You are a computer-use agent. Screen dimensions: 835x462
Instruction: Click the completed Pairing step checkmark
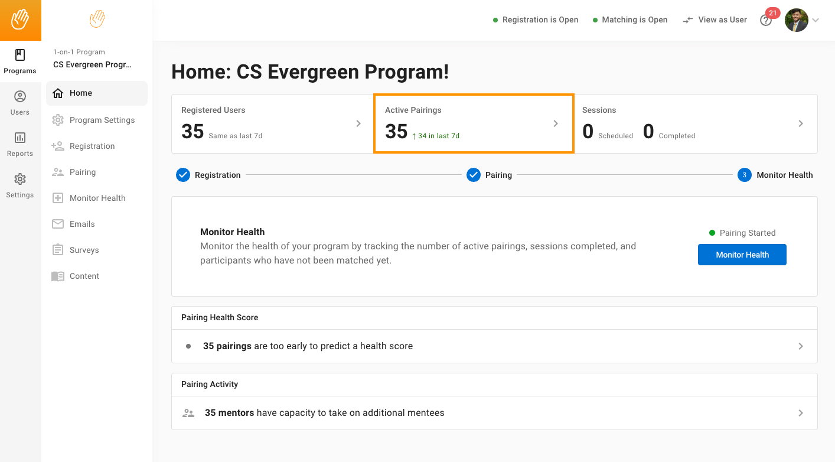pyautogui.click(x=474, y=175)
